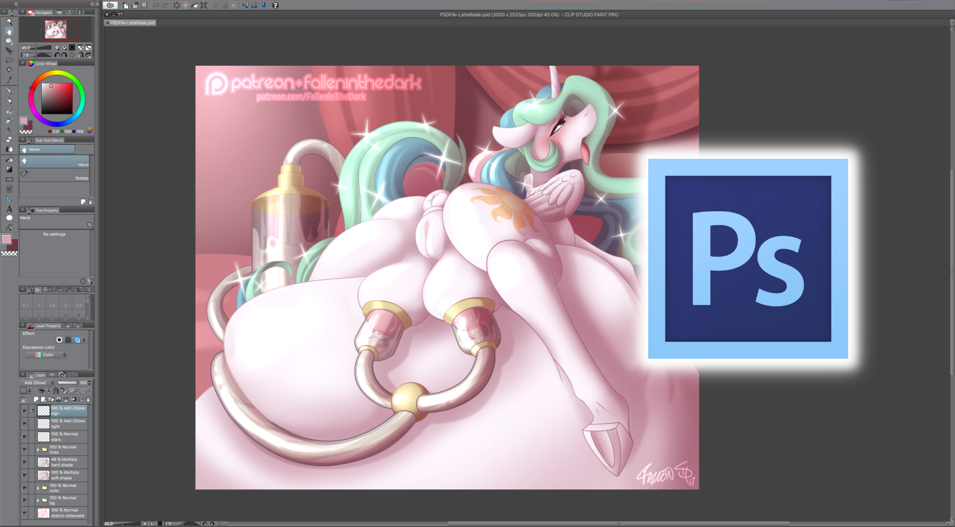This screenshot has height=527, width=955.
Task: Select the Zoom magnifier tool
Action: tap(9, 21)
